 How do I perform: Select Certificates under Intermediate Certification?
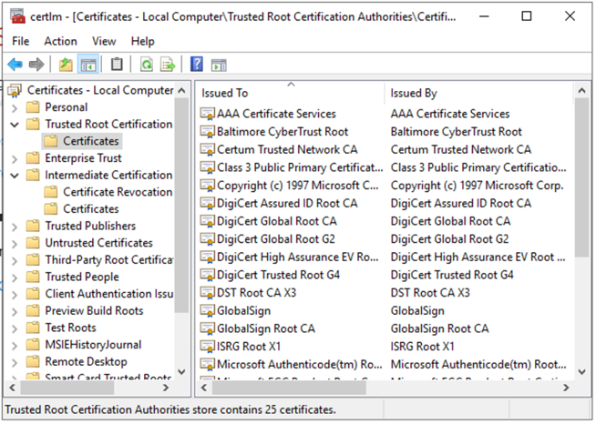91,208
